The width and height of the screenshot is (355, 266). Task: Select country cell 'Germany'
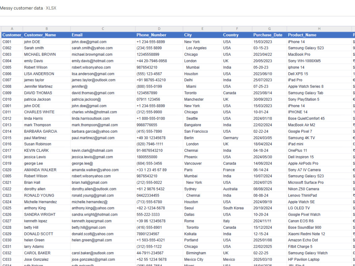[x=237, y=138]
